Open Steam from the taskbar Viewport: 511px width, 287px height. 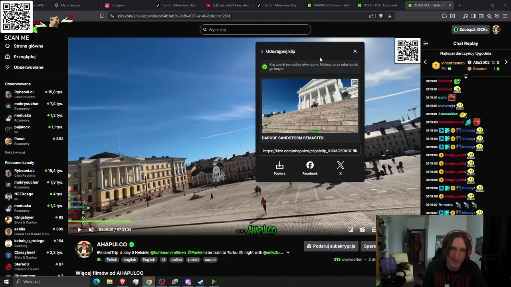(x=201, y=282)
